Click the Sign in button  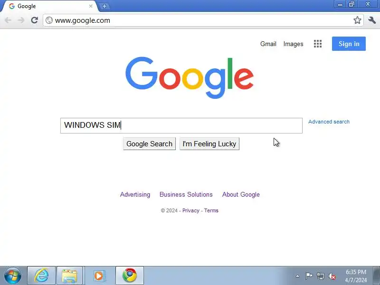point(349,44)
